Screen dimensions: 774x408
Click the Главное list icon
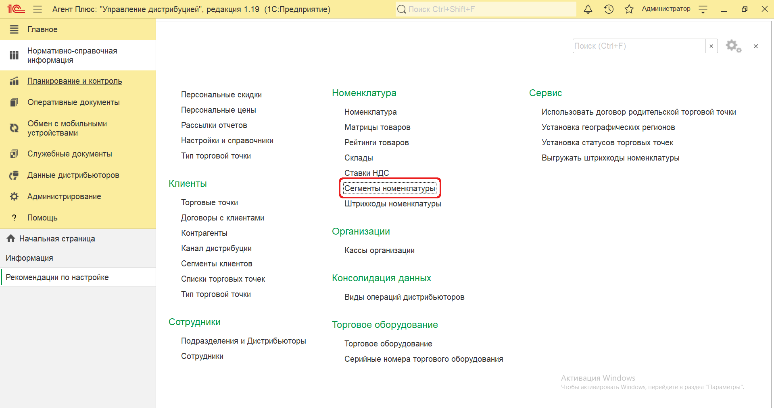pyautogui.click(x=14, y=29)
